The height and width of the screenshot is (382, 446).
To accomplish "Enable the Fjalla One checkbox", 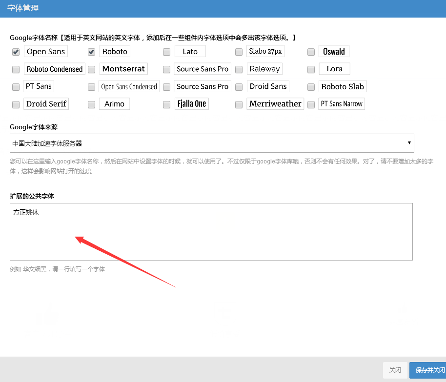I will [166, 104].
